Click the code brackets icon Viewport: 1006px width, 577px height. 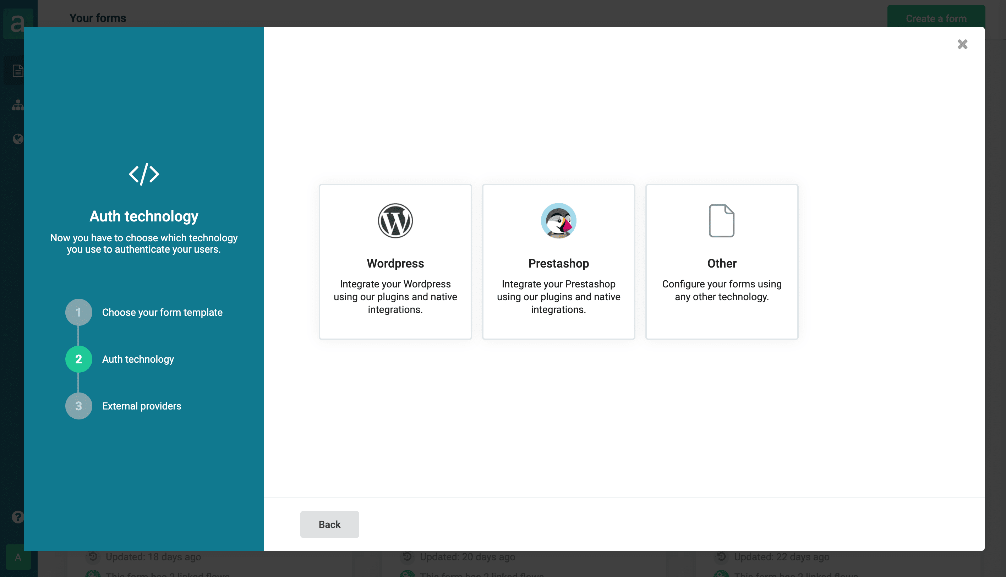tap(144, 174)
